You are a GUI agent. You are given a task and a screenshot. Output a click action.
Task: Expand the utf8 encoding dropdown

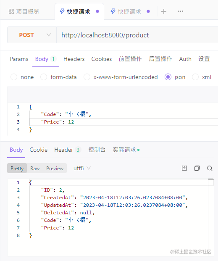pos(82,168)
